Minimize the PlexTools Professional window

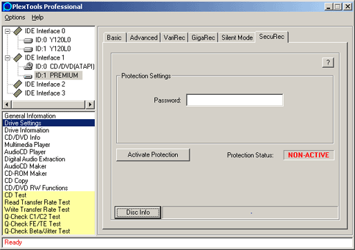(329, 6)
